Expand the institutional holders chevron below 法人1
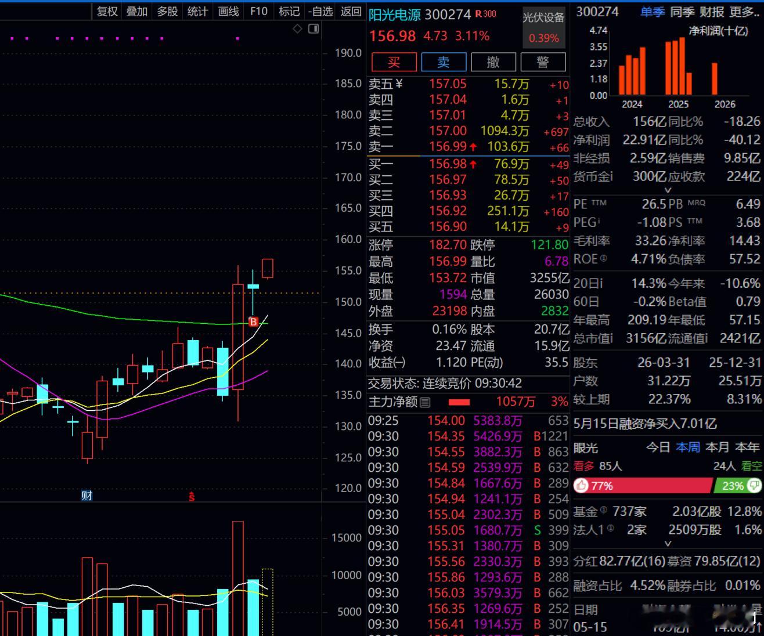The height and width of the screenshot is (636, 764). [x=668, y=544]
